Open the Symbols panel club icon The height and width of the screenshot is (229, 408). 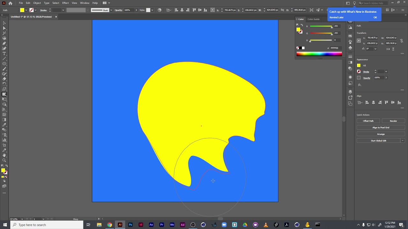pyautogui.click(x=350, y=48)
